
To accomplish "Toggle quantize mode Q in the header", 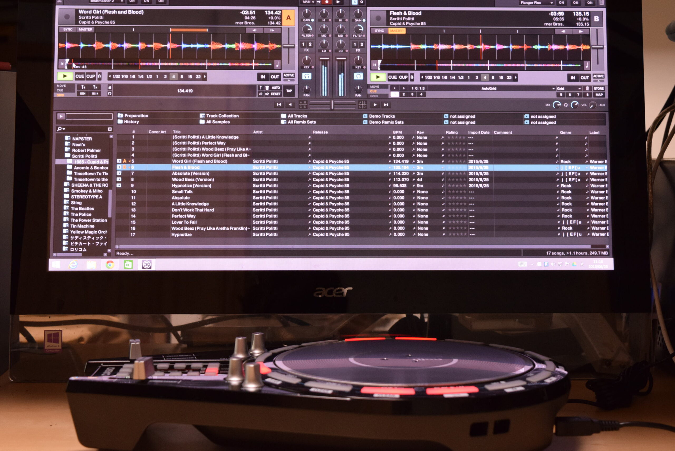I will [362, 2].
